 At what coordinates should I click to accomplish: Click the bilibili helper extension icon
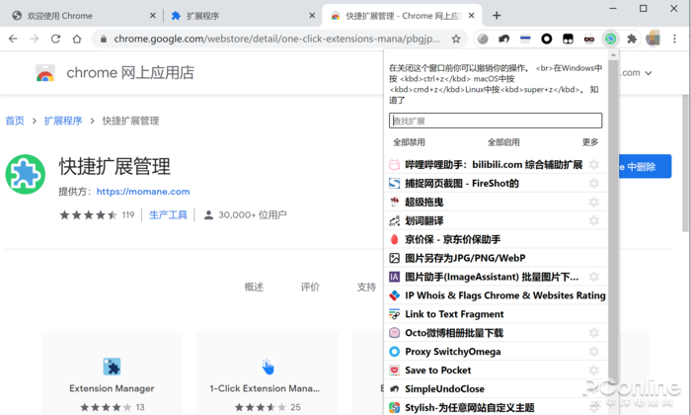coord(395,164)
